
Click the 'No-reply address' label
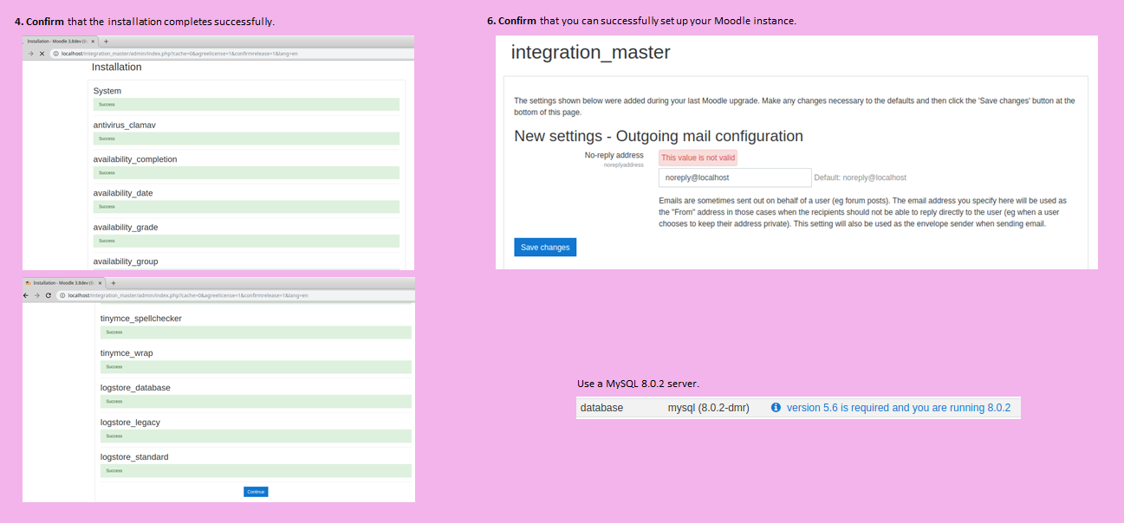[614, 155]
